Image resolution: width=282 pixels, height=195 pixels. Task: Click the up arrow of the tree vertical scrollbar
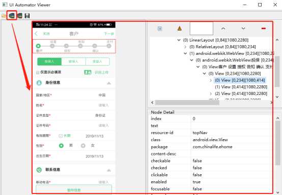(x=277, y=40)
